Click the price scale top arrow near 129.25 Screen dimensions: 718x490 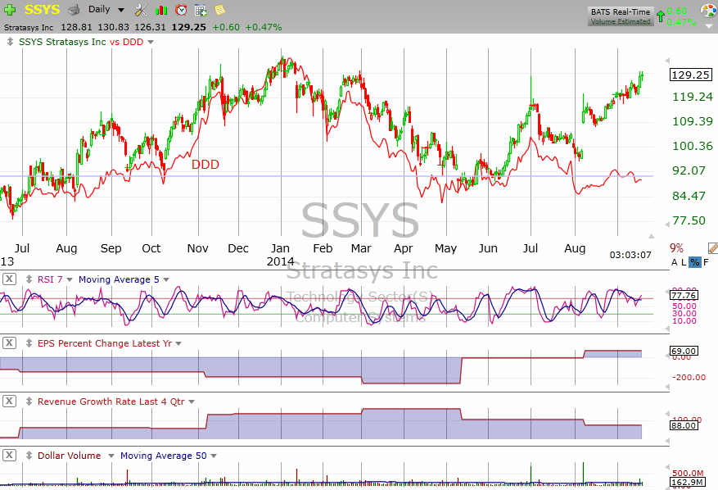tap(667, 61)
